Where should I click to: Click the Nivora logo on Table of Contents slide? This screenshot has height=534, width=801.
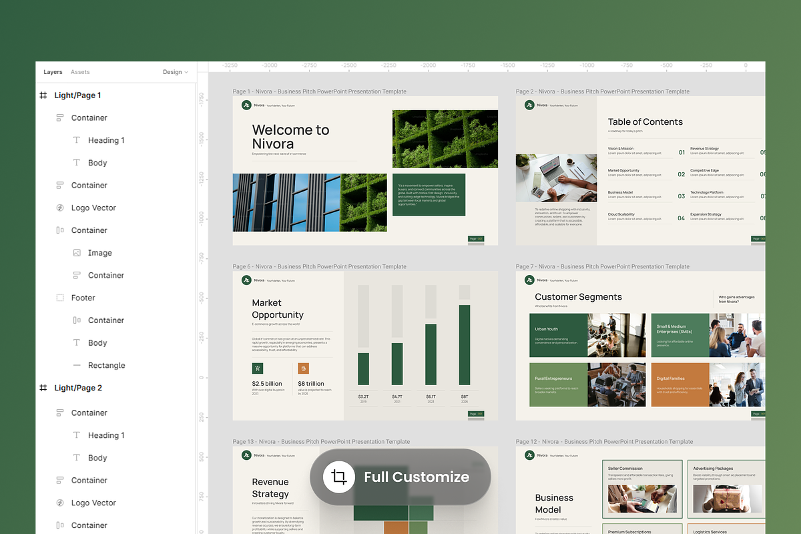pos(529,105)
